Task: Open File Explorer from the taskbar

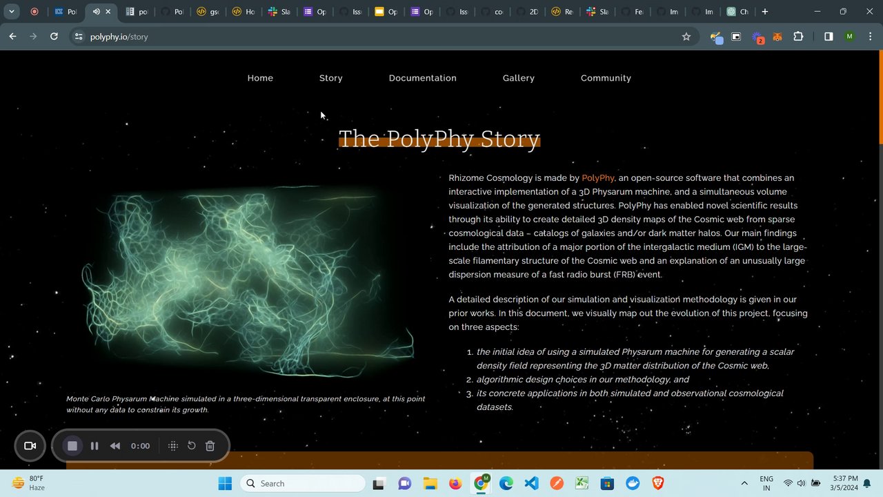Action: pyautogui.click(x=430, y=483)
